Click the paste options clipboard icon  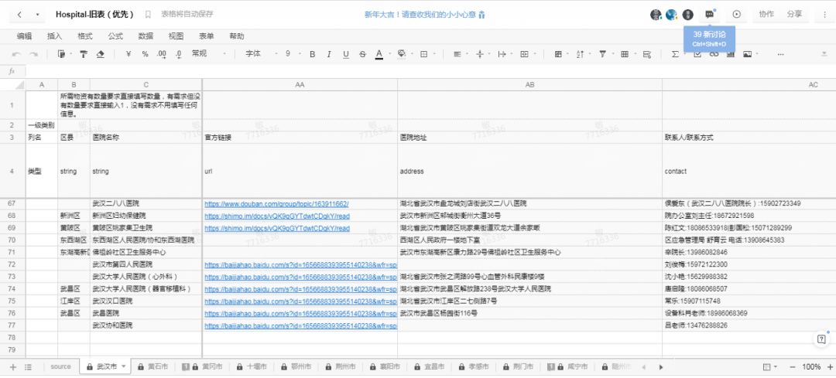(x=61, y=54)
